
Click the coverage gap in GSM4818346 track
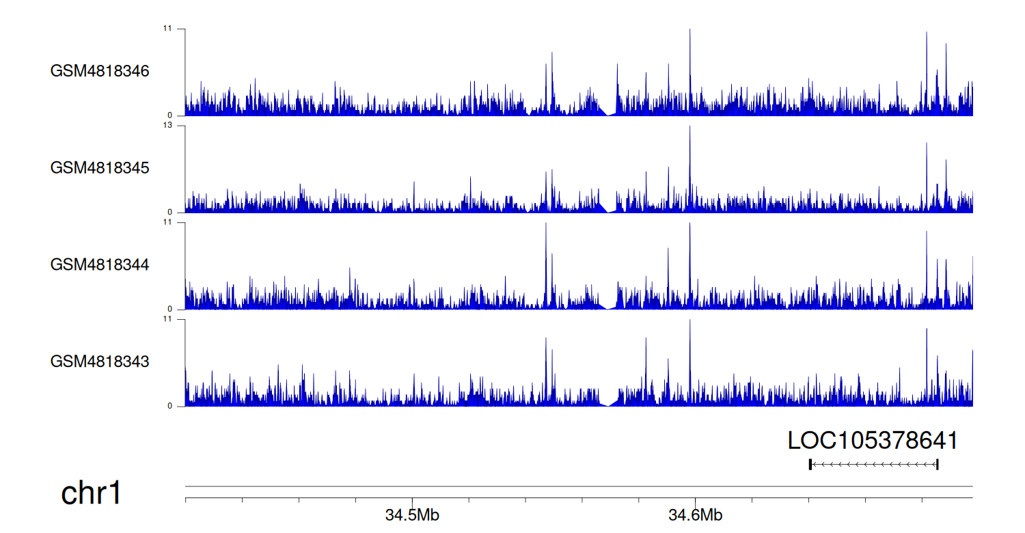pyautogui.click(x=607, y=112)
